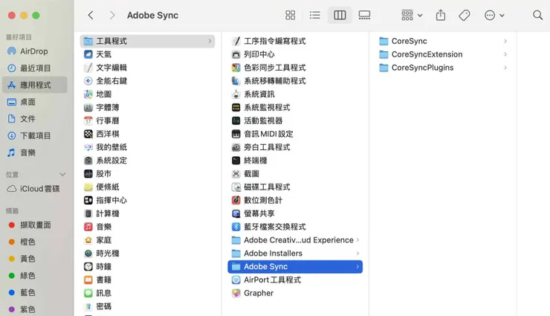Image resolution: width=550 pixels, height=316 pixels.
Task: Select 應用程式 in the sidebar
Action: pyautogui.click(x=34, y=85)
